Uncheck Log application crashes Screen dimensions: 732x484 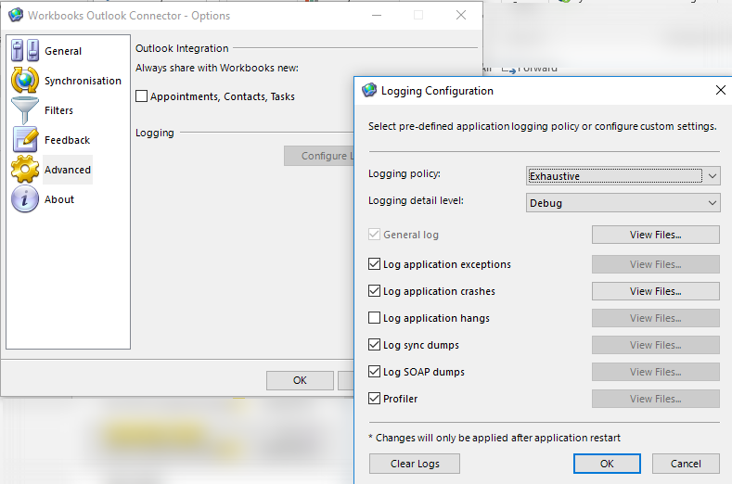(x=374, y=291)
